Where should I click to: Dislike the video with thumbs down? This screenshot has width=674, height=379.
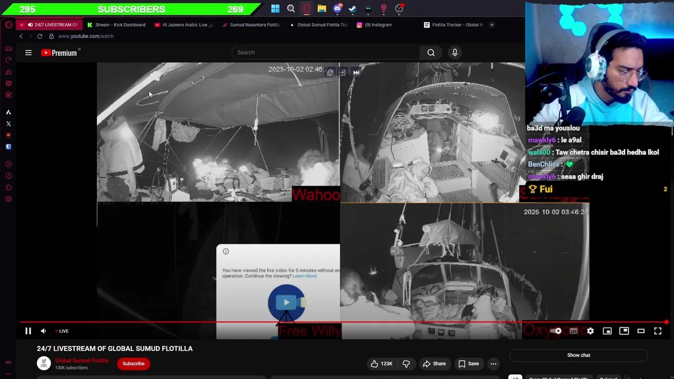406,364
